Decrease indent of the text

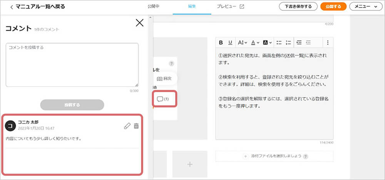click(308, 43)
